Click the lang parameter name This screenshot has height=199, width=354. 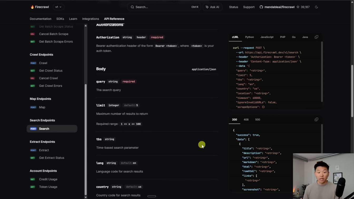100,163
